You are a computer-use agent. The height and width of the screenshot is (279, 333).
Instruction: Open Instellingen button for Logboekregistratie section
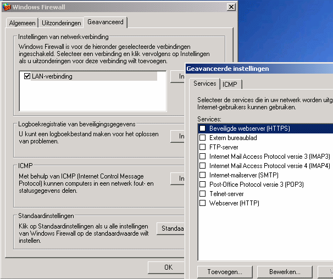[177, 136]
